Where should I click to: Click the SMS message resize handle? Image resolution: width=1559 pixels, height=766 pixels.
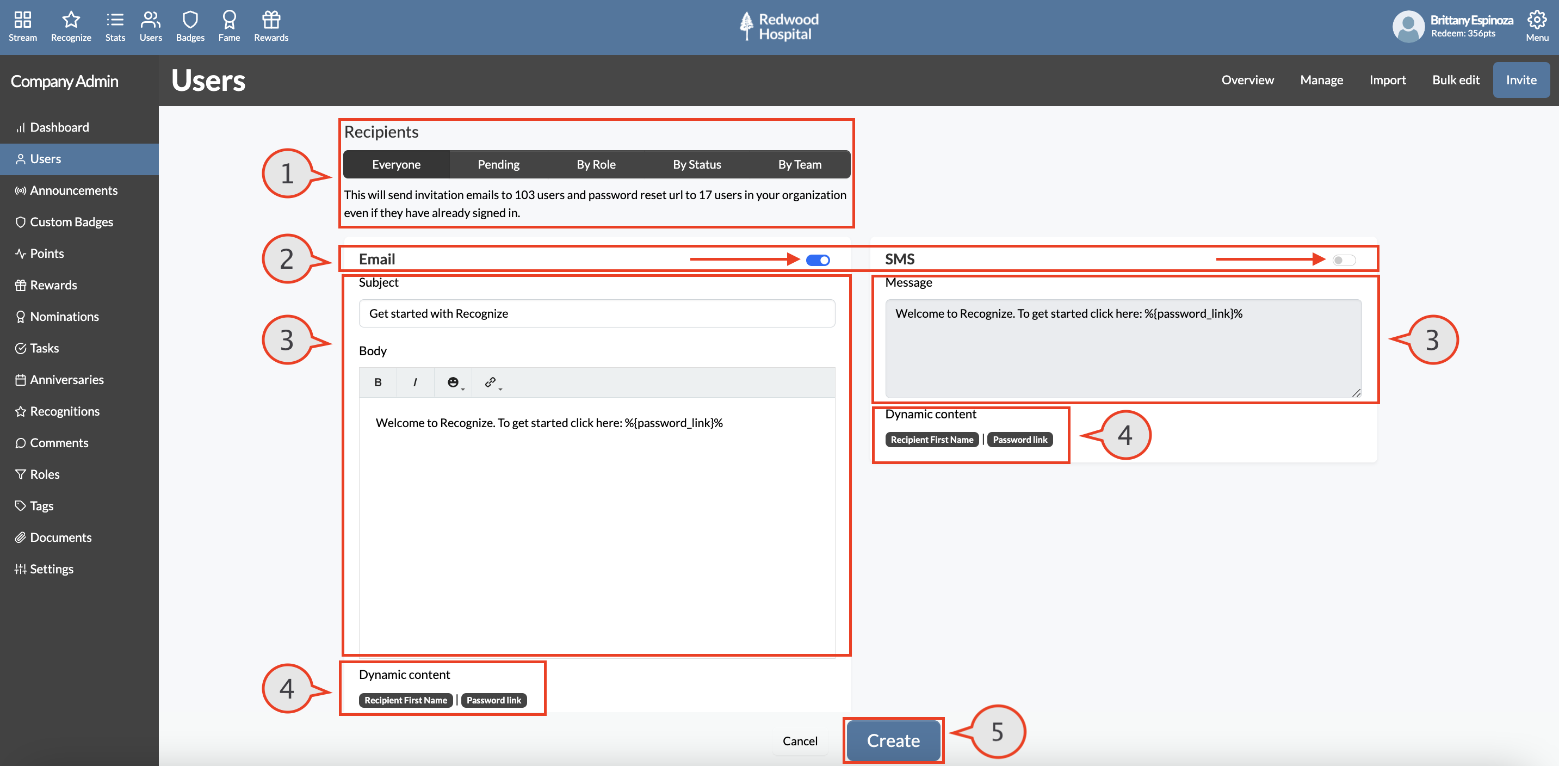point(1356,393)
